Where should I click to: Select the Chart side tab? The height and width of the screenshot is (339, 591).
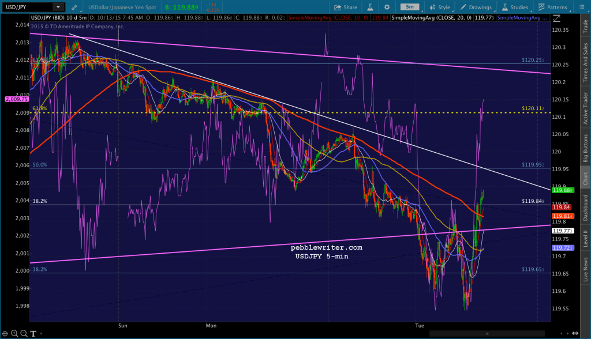pyautogui.click(x=585, y=179)
